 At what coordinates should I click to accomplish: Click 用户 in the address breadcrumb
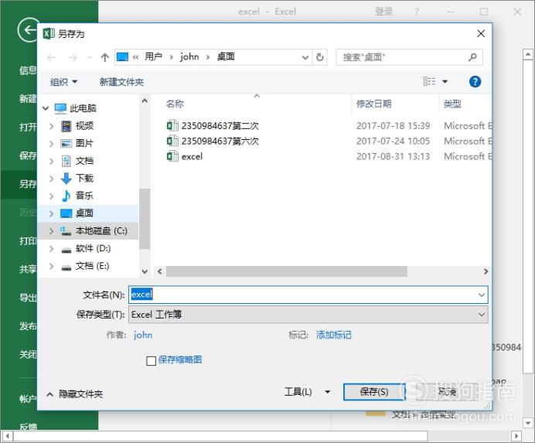tap(153, 56)
